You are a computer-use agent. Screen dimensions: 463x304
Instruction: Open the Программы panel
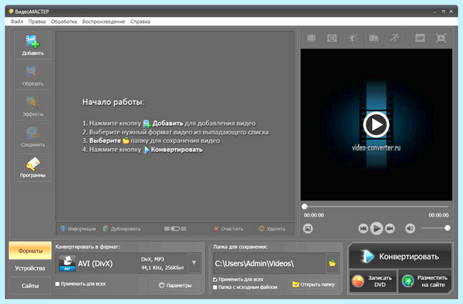click(32, 167)
